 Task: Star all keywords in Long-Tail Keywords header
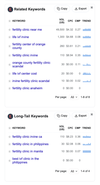coord(9,128)
